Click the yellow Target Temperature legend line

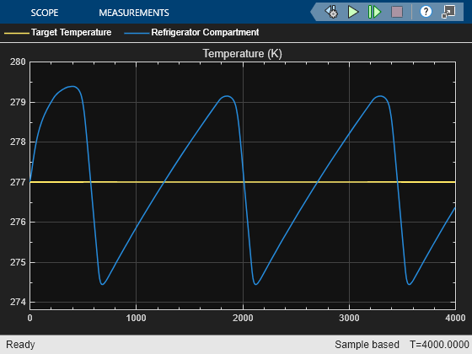(x=17, y=33)
